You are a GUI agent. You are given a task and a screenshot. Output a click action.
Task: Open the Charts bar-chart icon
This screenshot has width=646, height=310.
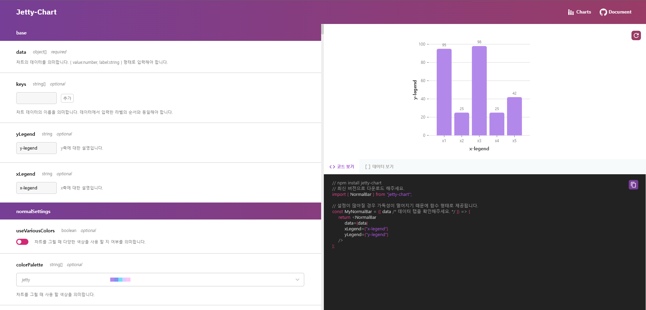571,12
